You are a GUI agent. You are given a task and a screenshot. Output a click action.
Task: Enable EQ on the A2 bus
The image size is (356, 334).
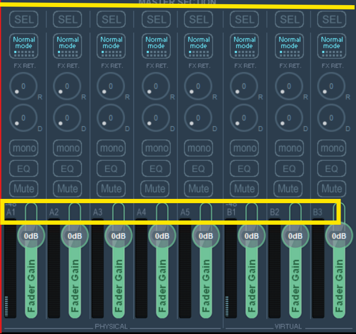click(67, 168)
